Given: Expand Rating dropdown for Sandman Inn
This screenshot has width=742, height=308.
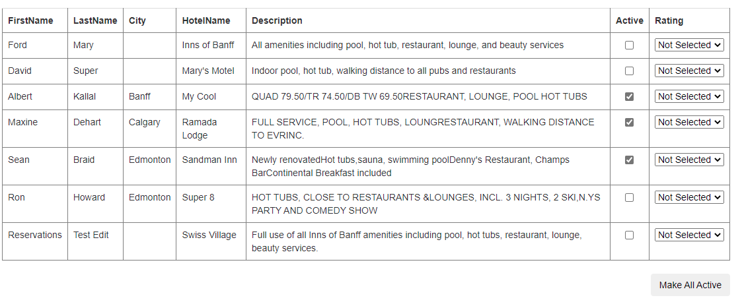Looking at the screenshot, I should 689,160.
